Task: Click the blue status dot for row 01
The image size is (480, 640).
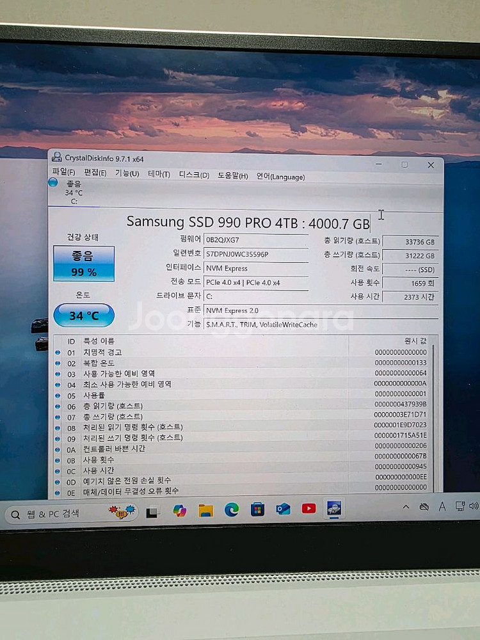Action: [x=58, y=352]
